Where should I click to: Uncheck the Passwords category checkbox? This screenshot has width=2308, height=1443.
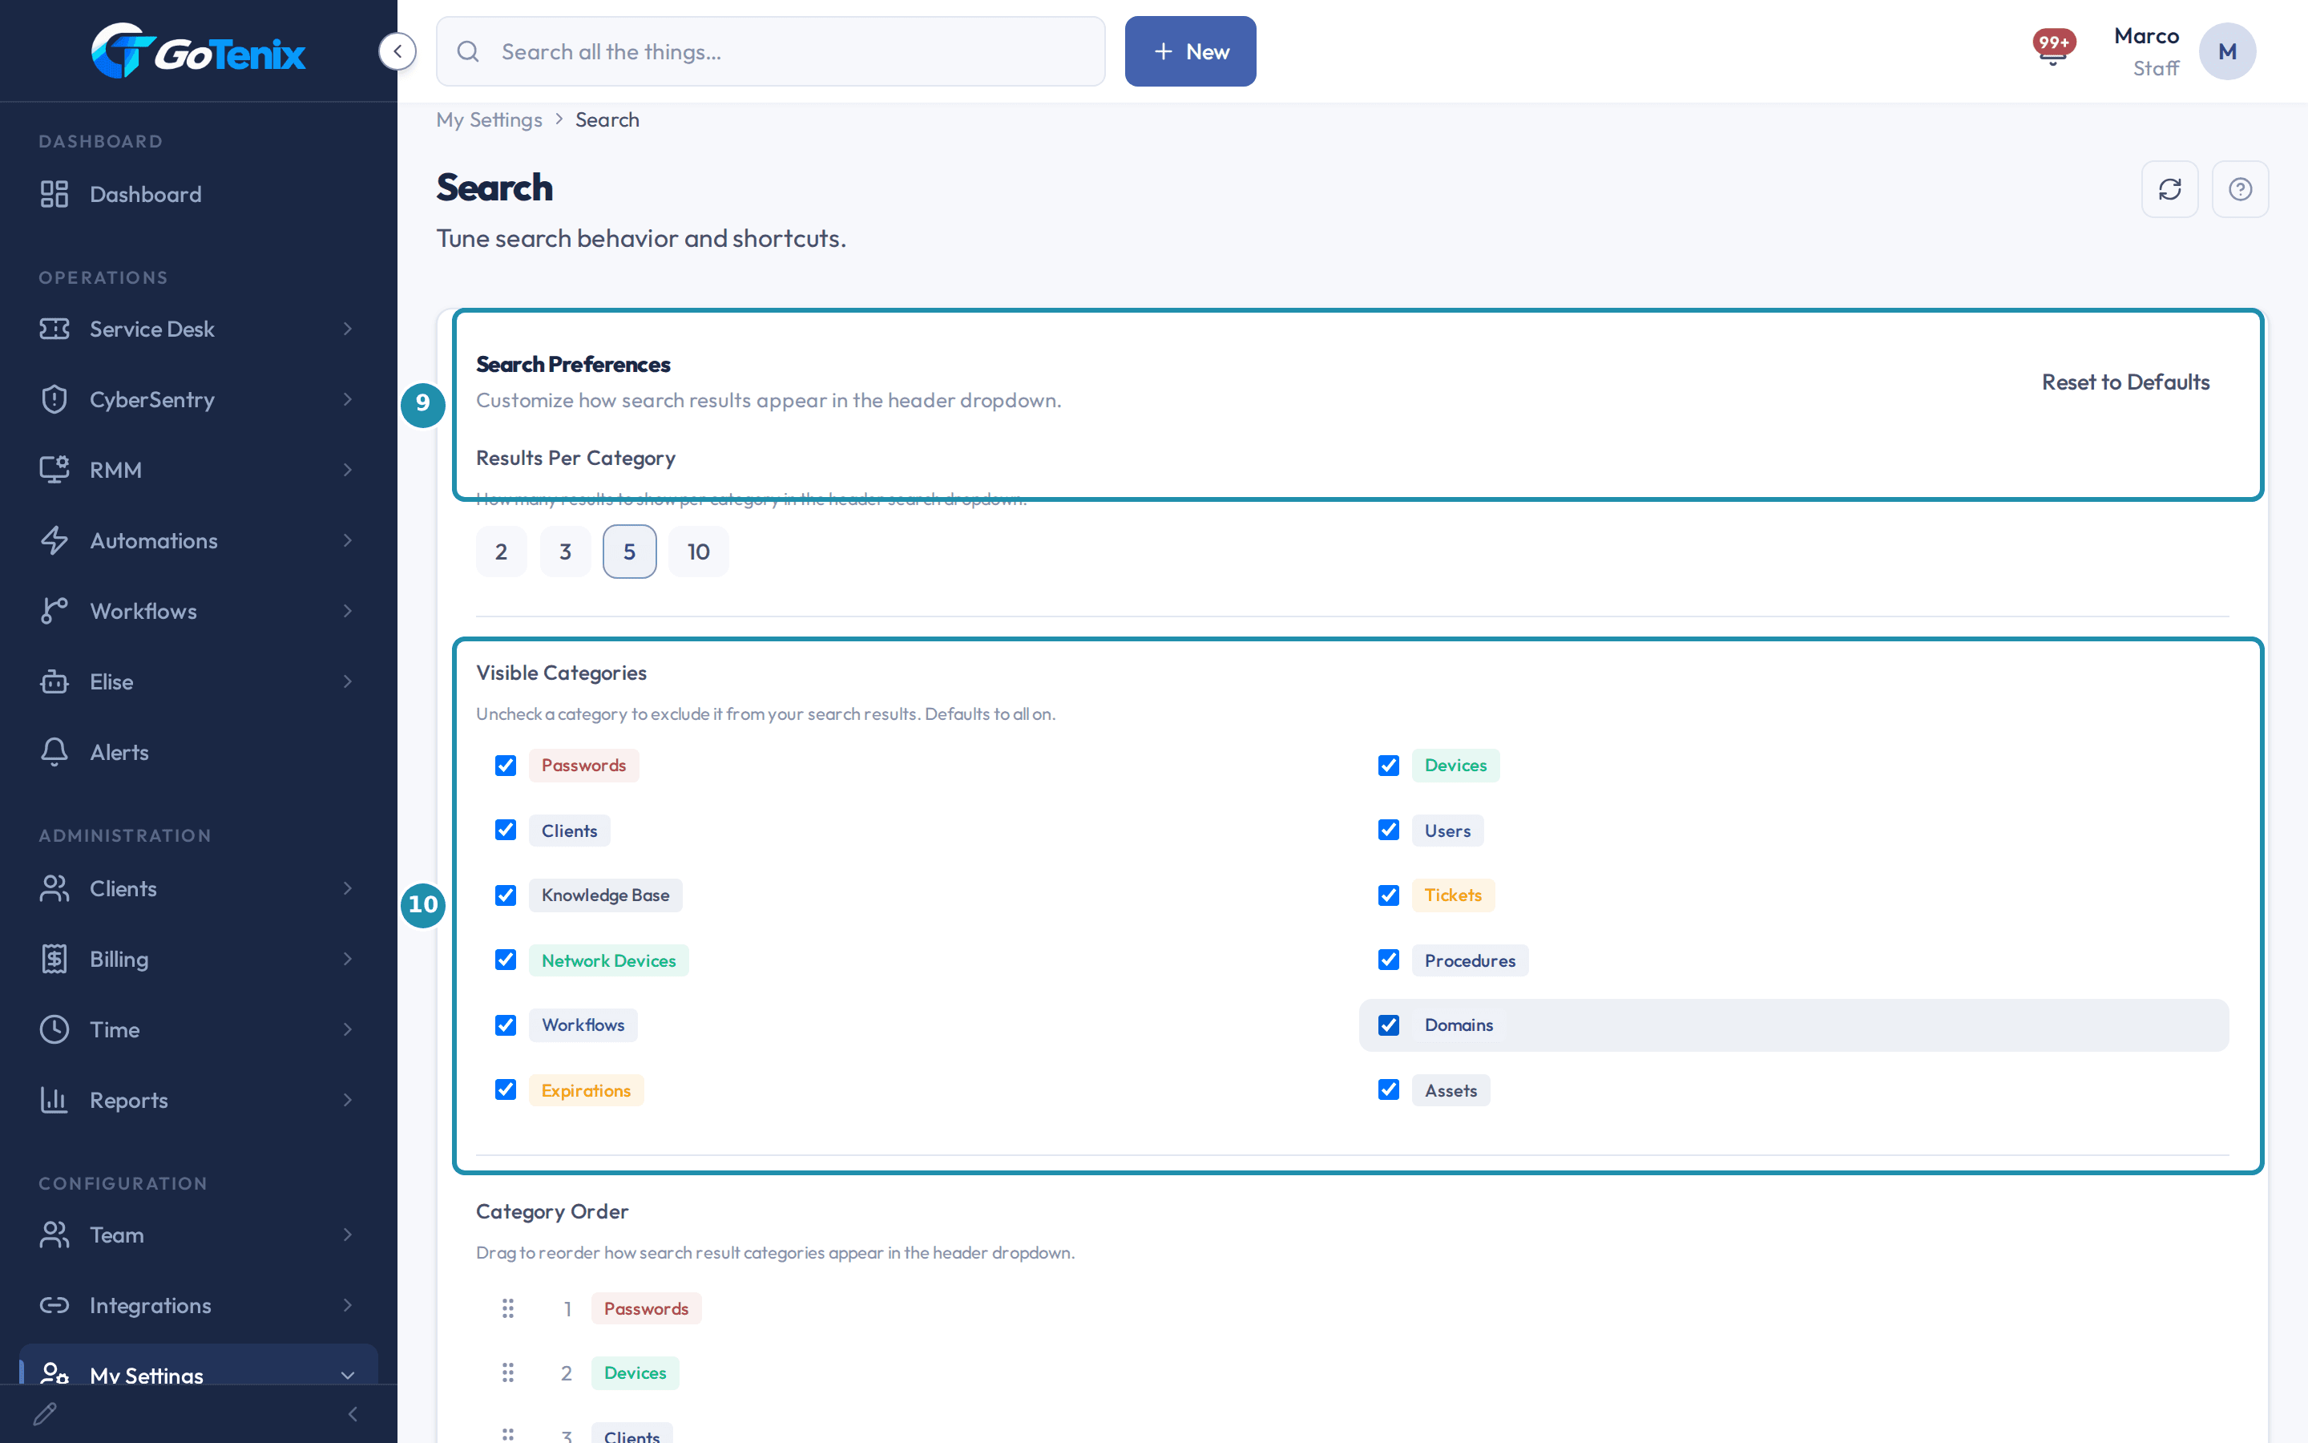click(x=506, y=766)
